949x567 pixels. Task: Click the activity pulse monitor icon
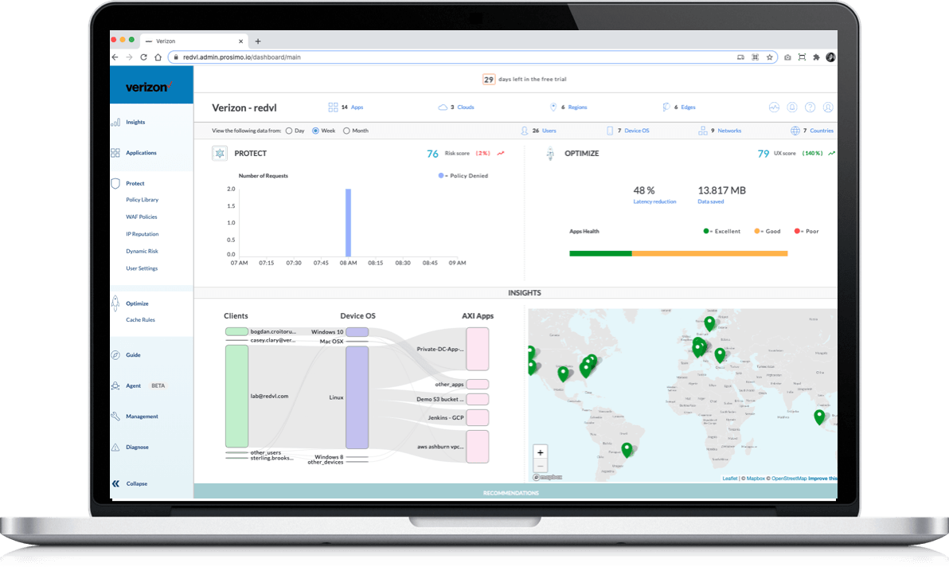tap(773, 107)
